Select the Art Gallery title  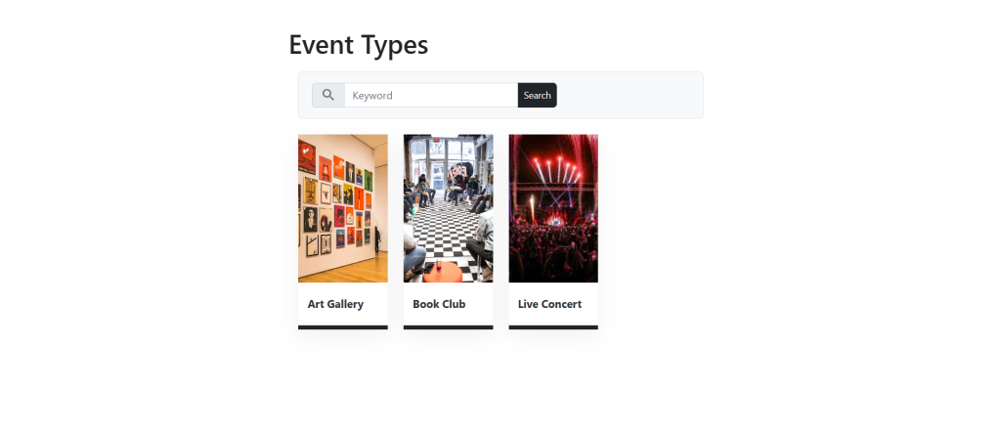click(335, 304)
